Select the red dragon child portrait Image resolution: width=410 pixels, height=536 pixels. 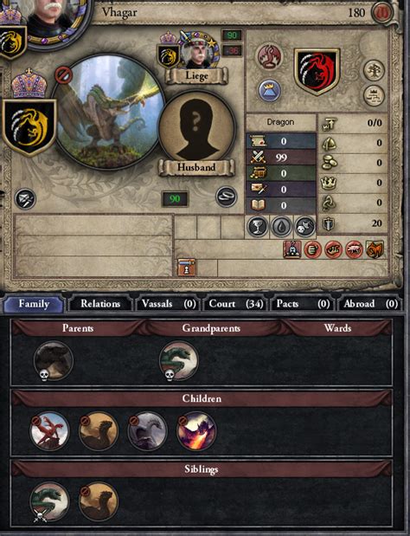49,431
